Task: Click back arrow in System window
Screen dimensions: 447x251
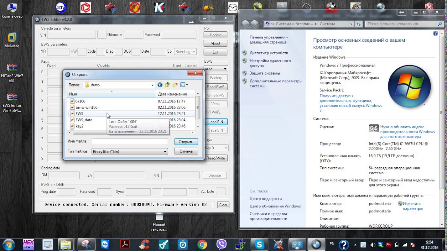Action: (x=245, y=24)
